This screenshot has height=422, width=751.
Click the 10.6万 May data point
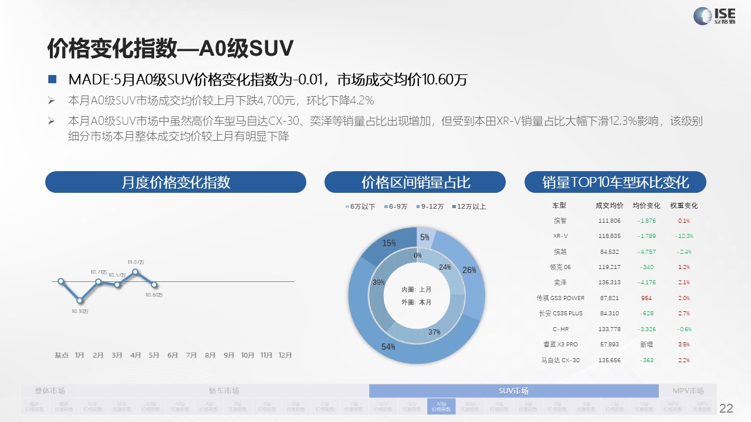[154, 285]
